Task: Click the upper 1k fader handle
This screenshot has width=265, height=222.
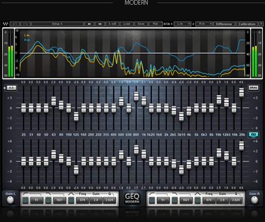Action: (144, 101)
